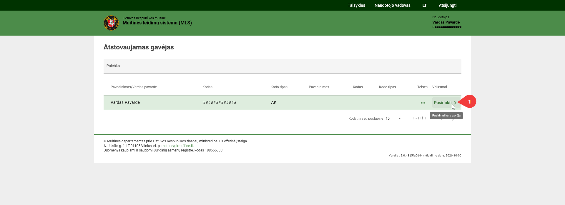
Task: Sort by Pavadinimas/Vardas pavardė column header
Action: [134, 87]
